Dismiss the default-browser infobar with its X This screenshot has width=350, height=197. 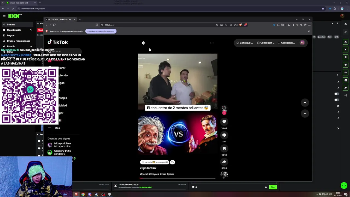(x=309, y=31)
